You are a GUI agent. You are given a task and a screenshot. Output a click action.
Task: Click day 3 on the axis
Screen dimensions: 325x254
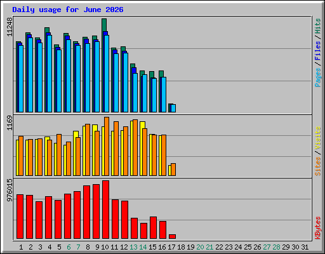point(40,247)
